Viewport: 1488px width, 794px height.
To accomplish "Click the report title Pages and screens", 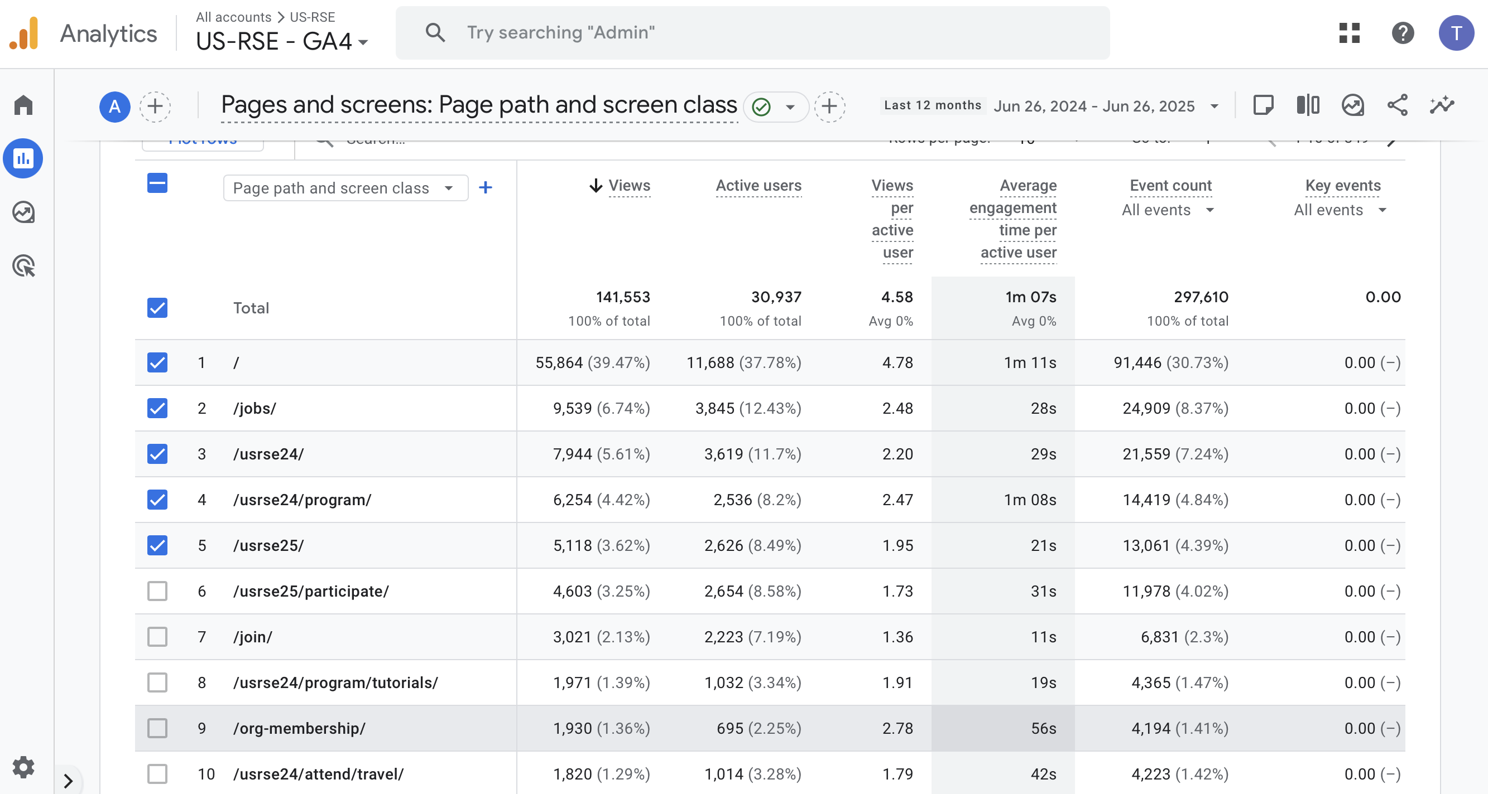I will pos(479,105).
